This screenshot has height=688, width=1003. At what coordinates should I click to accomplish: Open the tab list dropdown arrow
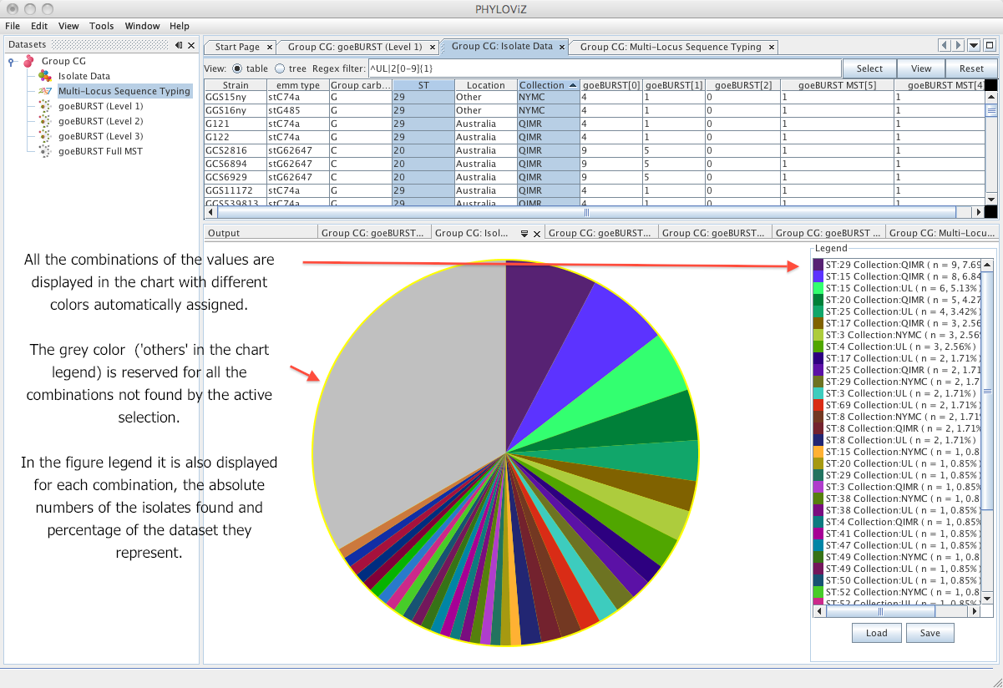coord(975,46)
